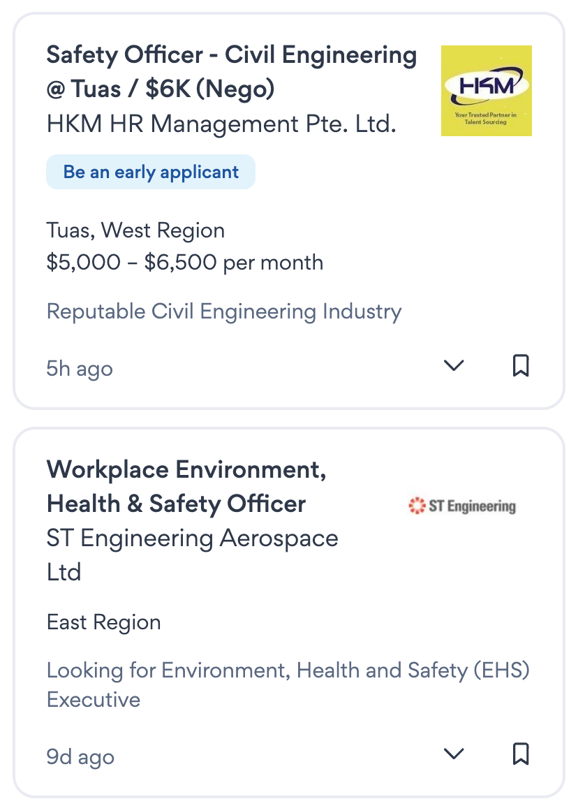Visit HKM HR Management Pte. Ltd. company
This screenshot has height=806, width=585.
[x=221, y=124]
